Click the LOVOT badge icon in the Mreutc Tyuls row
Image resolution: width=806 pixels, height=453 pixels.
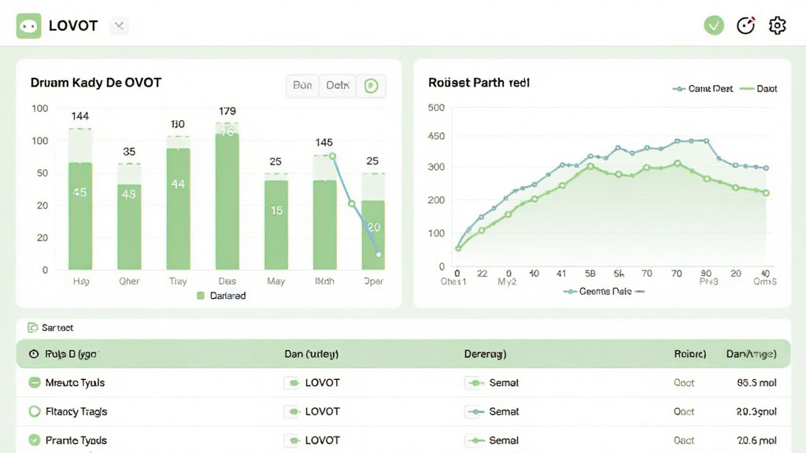(292, 383)
